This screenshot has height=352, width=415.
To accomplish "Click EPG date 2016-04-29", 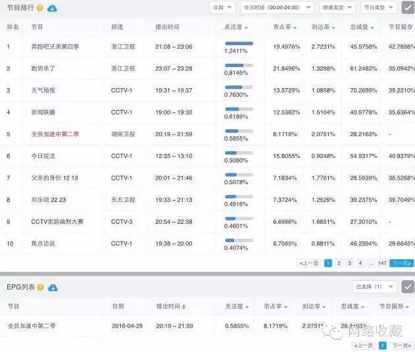I will click(128, 326).
